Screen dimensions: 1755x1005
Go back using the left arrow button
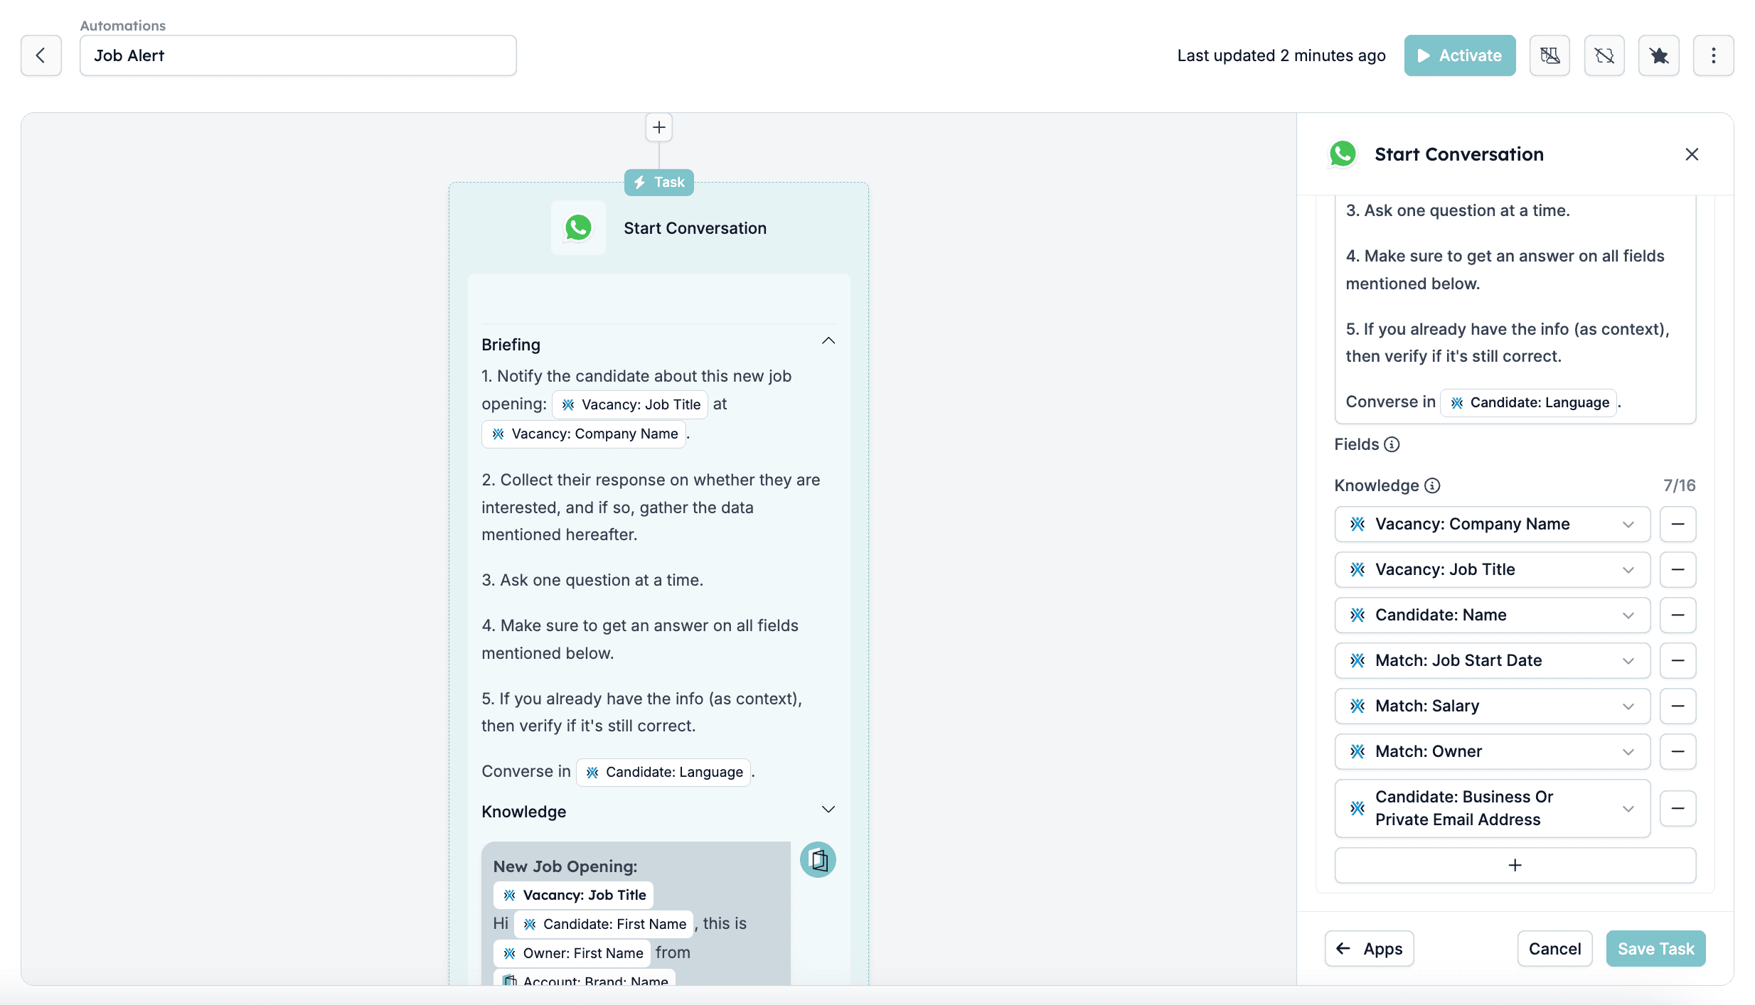coord(41,55)
